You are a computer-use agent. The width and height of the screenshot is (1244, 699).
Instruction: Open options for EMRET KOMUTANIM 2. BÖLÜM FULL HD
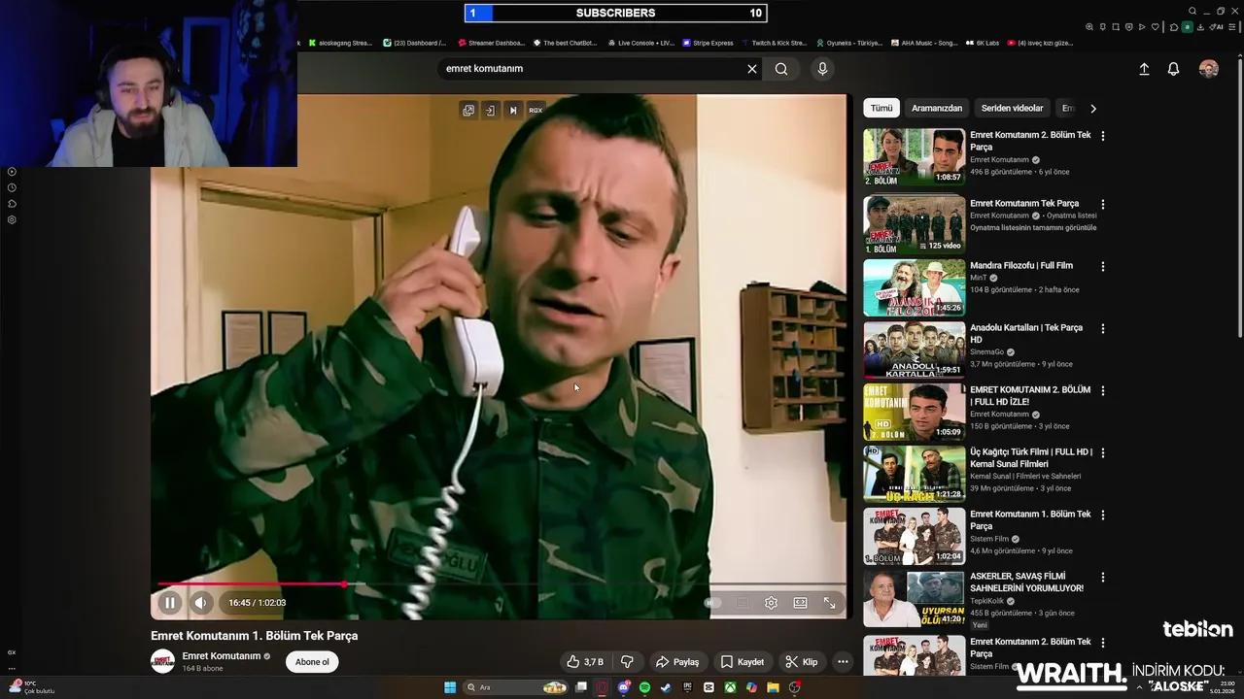click(x=1102, y=390)
